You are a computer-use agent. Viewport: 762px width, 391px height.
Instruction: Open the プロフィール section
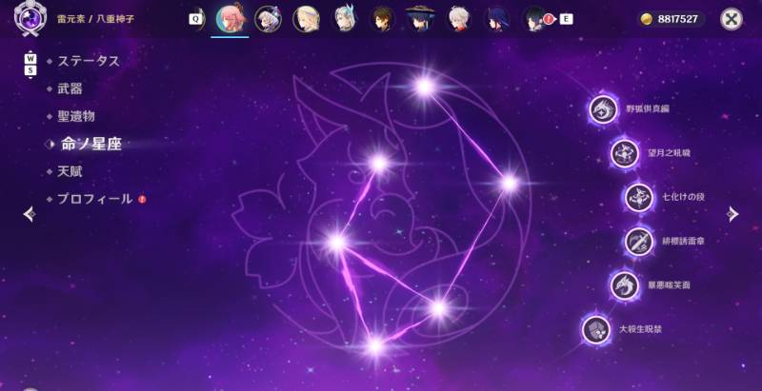[94, 199]
